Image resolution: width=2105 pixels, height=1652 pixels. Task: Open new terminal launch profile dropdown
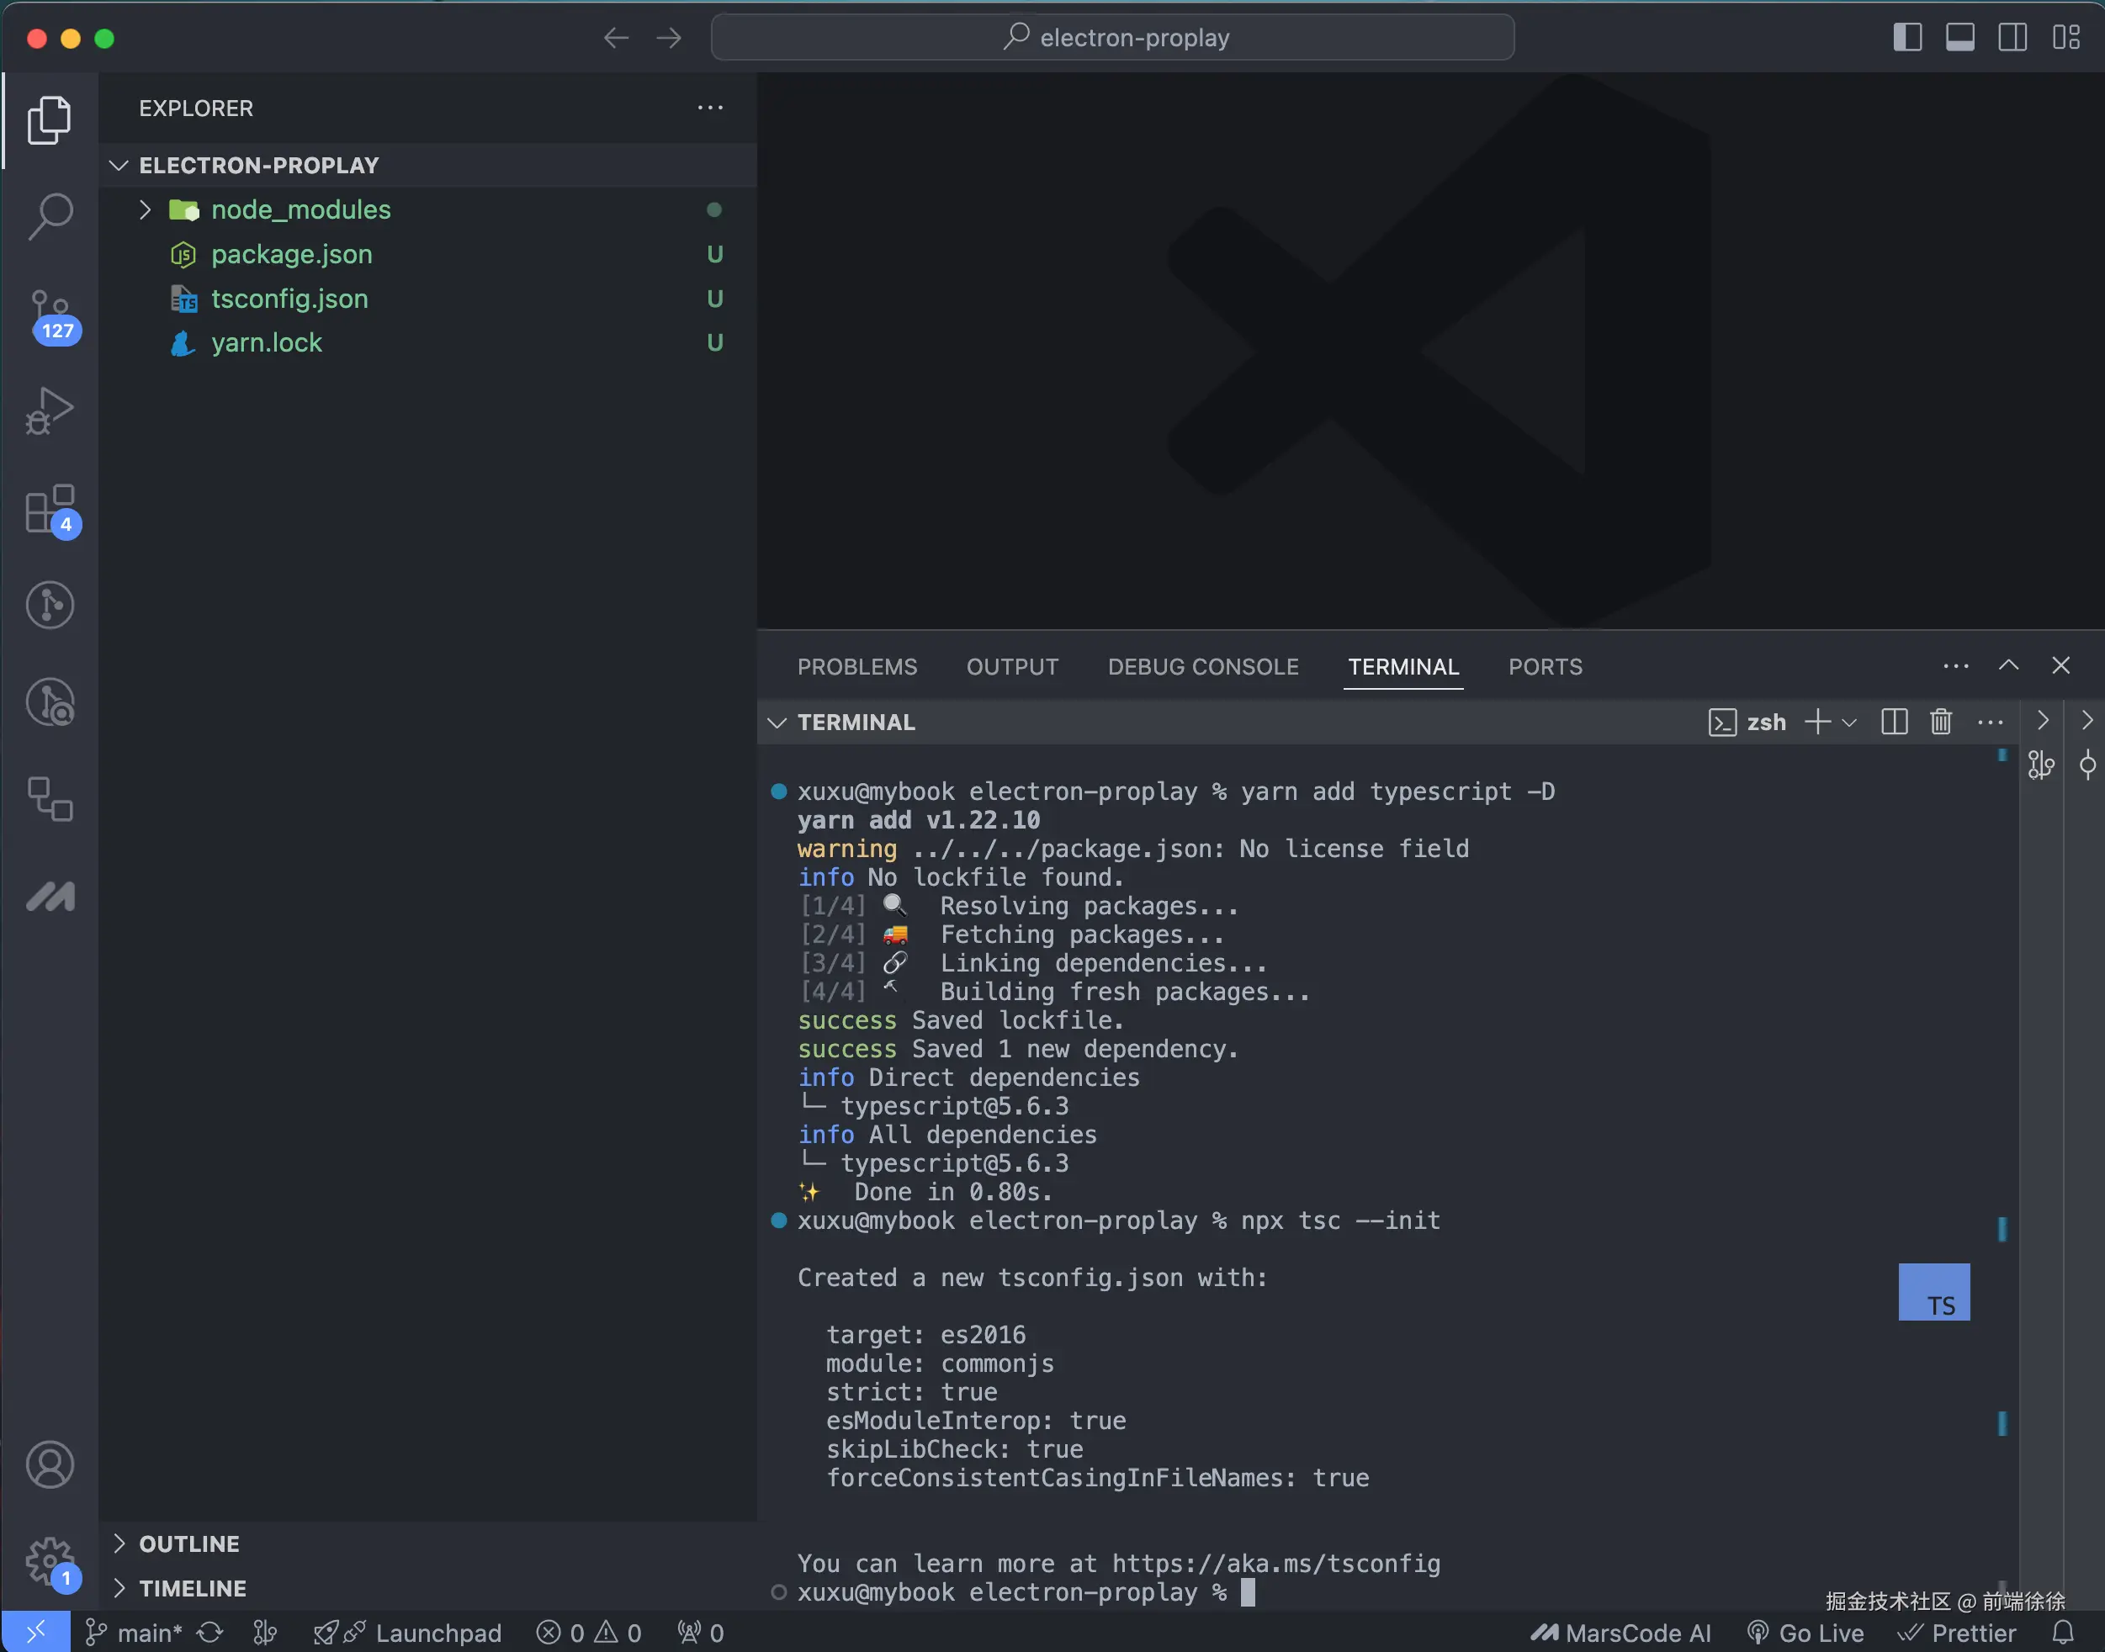pos(1849,723)
